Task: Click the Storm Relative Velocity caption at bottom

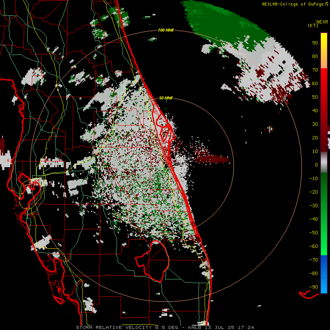Action: pos(165,327)
